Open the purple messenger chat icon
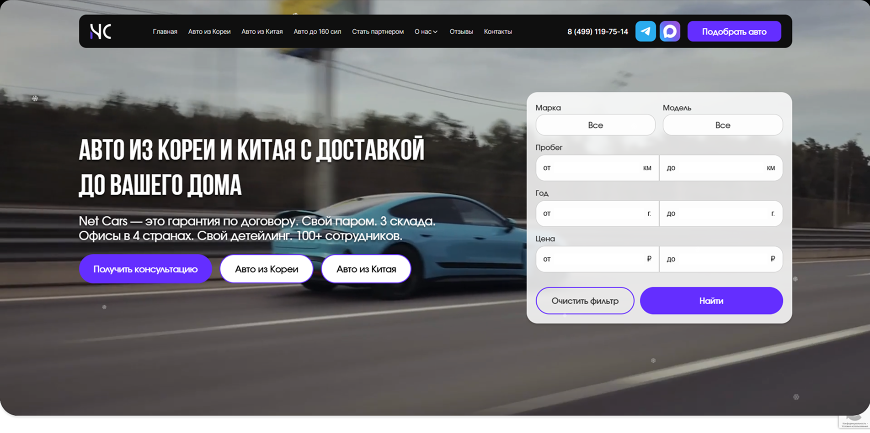 point(670,31)
